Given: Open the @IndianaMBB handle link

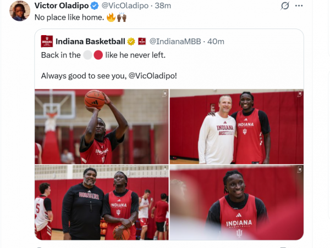Looking at the screenshot, I should [175, 42].
